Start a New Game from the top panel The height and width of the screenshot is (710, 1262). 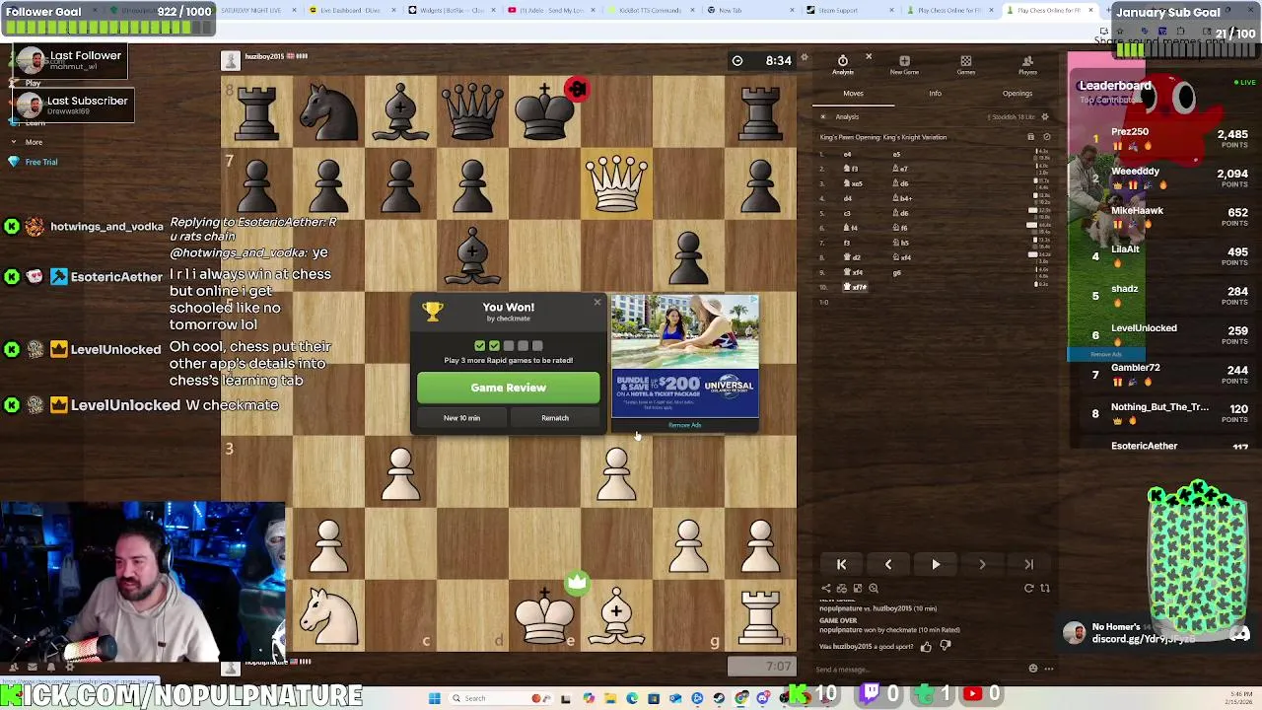(904, 65)
